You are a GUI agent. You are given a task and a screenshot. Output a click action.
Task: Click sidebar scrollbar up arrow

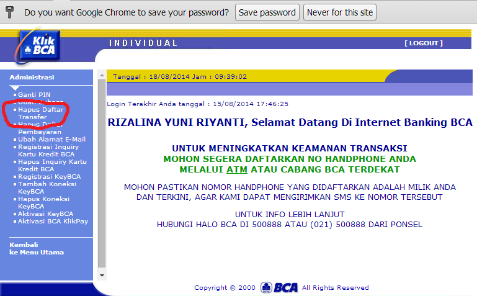pyautogui.click(x=102, y=75)
